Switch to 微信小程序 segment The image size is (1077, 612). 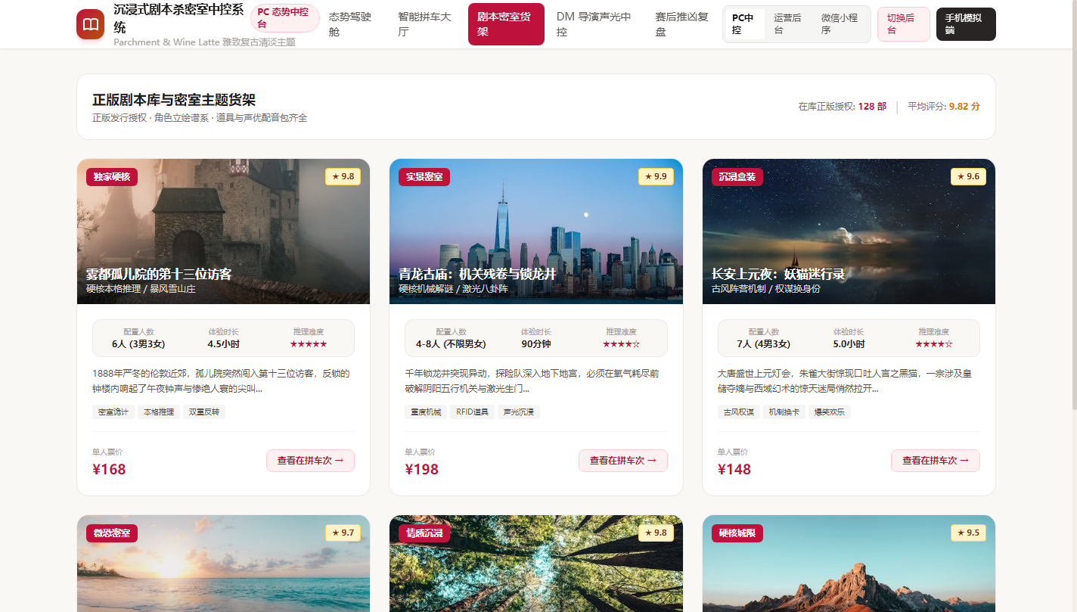pos(840,24)
